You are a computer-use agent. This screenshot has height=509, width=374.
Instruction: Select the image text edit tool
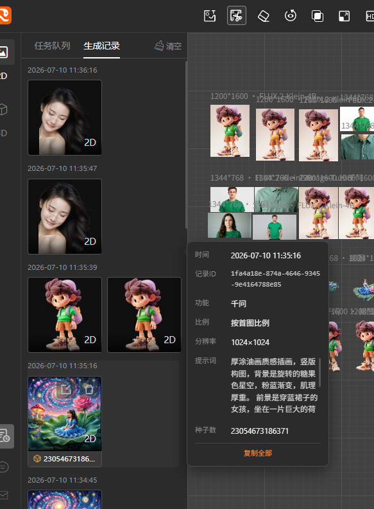(x=210, y=15)
